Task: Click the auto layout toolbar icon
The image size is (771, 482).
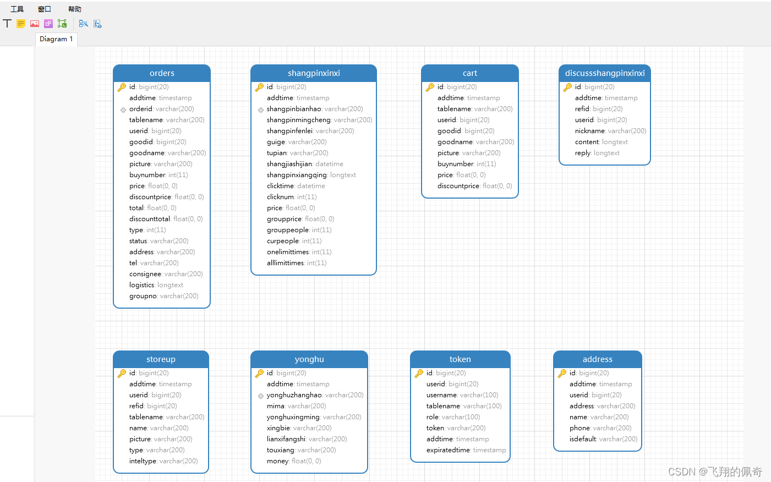Action: click(x=83, y=24)
